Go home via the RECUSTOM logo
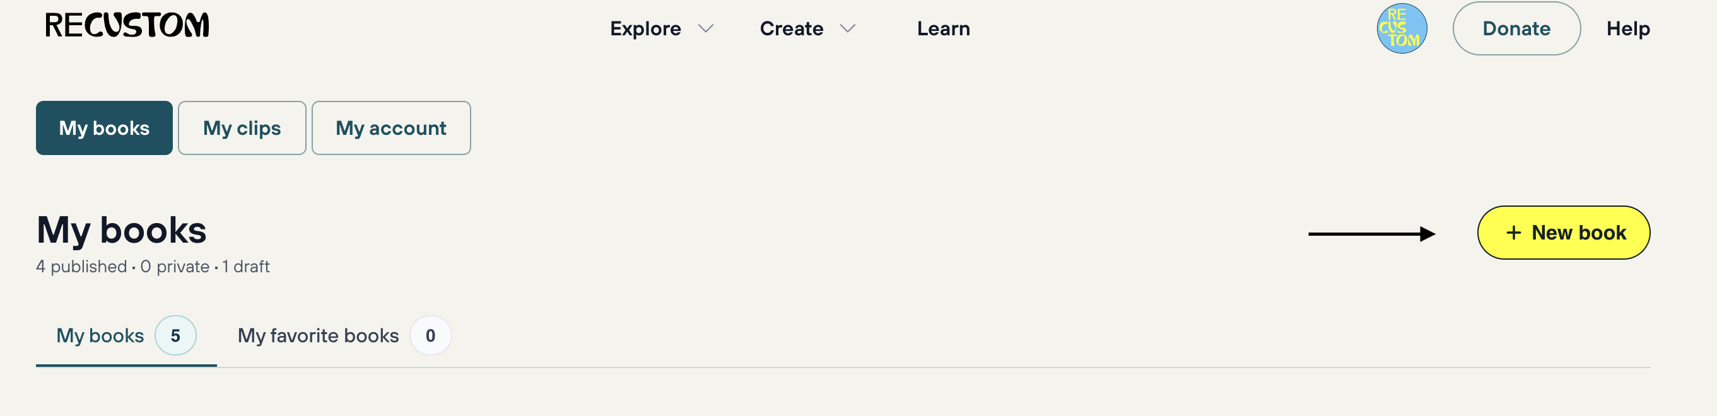Screen dimensions: 1717x416 point(127,25)
